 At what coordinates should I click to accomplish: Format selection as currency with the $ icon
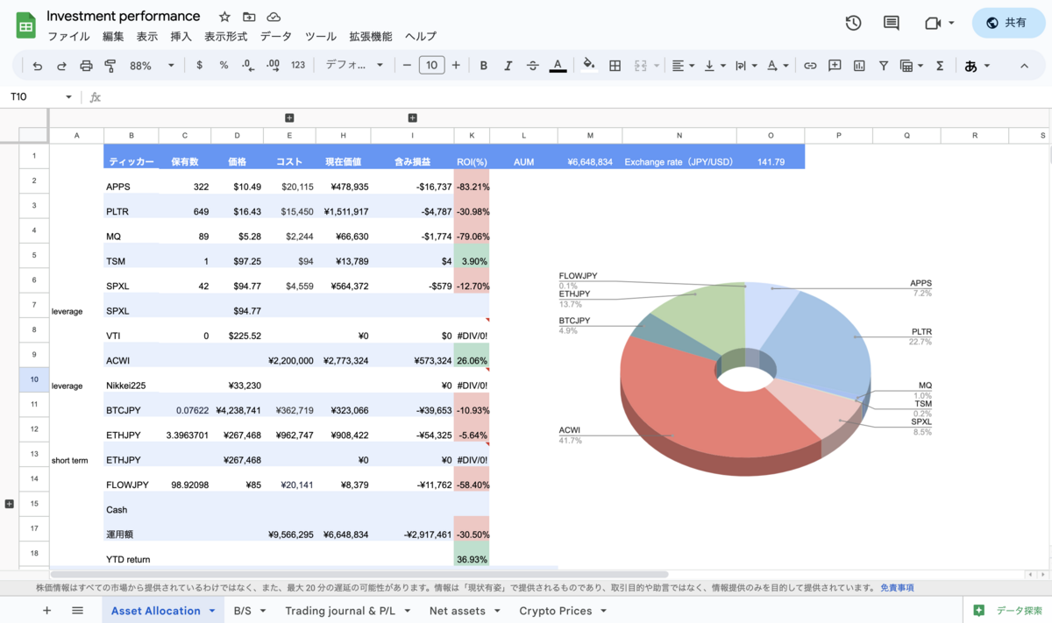click(199, 65)
